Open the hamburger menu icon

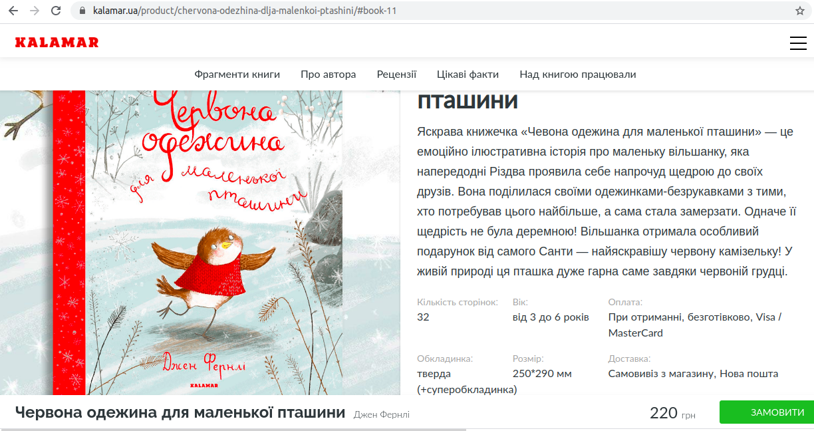coord(797,43)
